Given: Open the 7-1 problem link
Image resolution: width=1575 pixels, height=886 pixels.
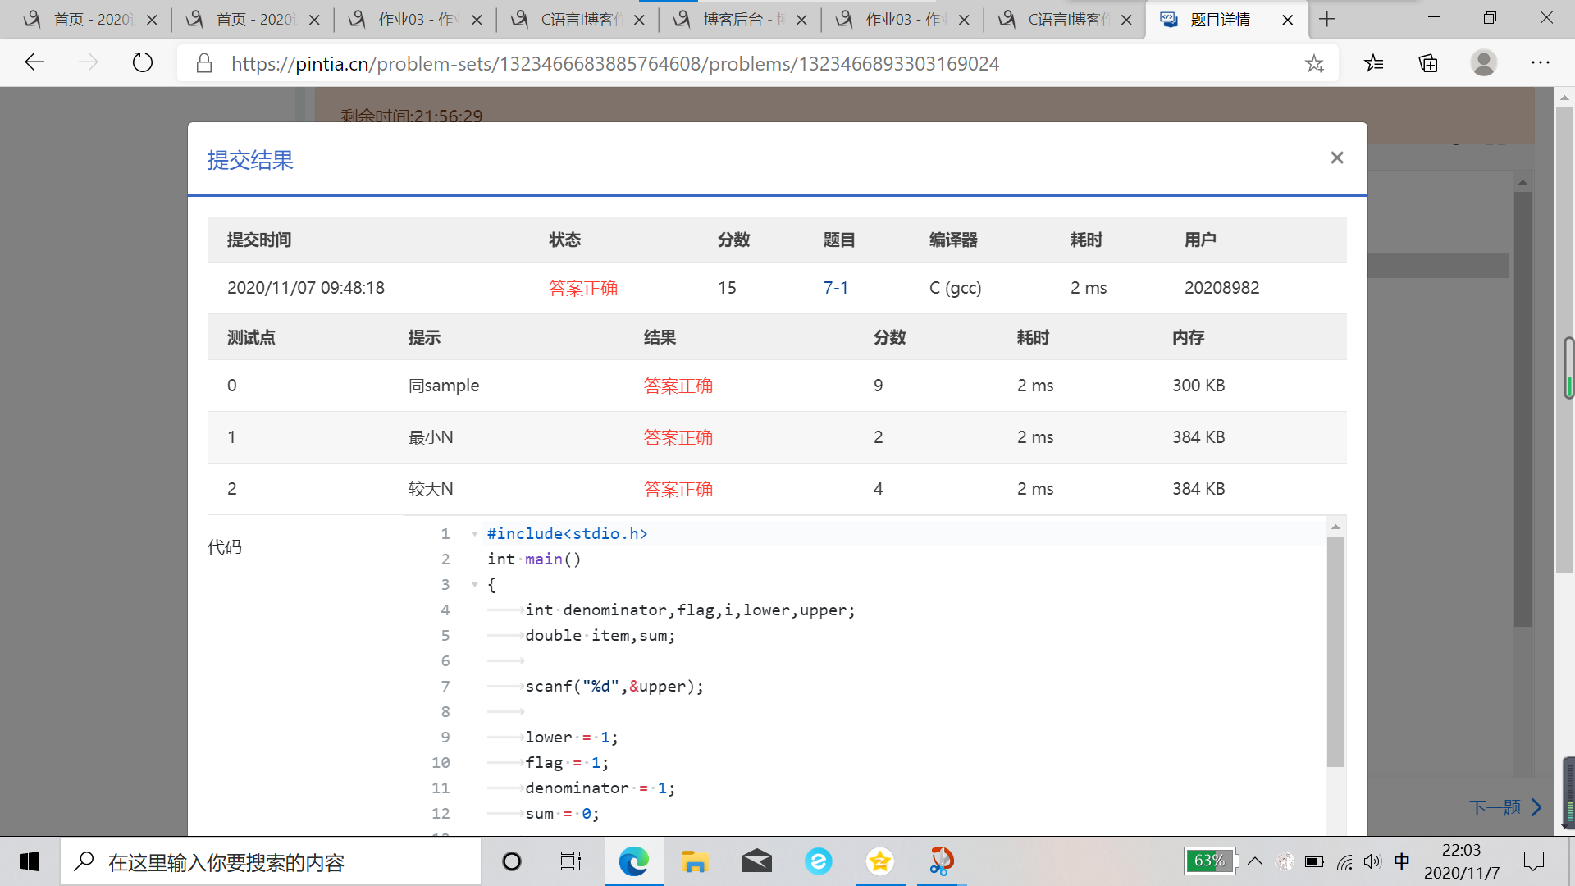Looking at the screenshot, I should (835, 288).
